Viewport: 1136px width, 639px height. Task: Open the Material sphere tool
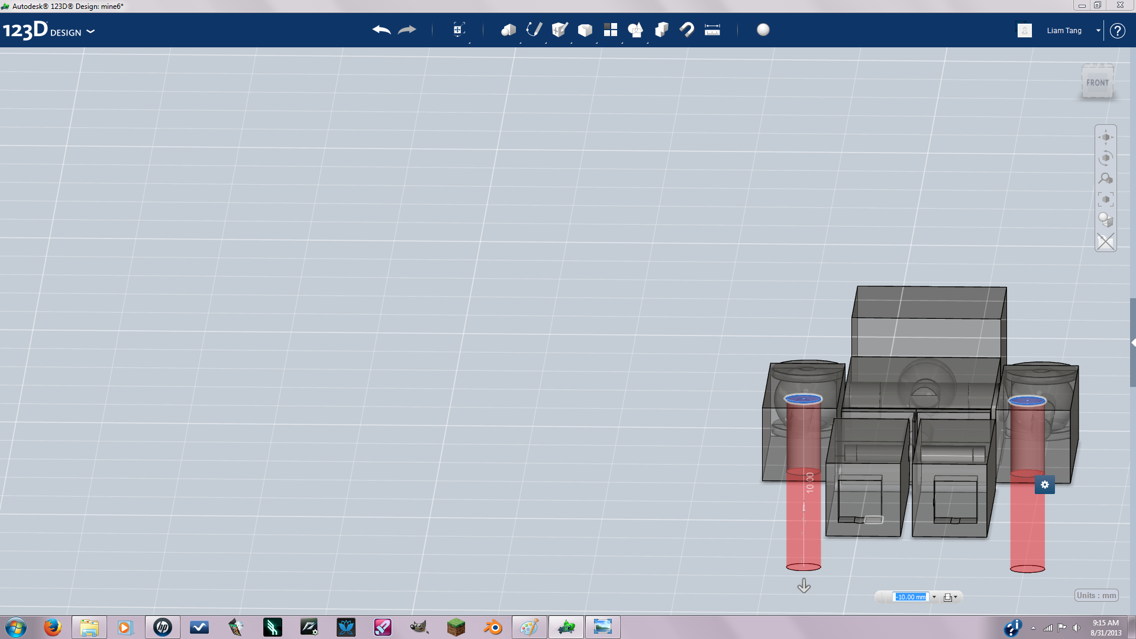pyautogui.click(x=763, y=30)
